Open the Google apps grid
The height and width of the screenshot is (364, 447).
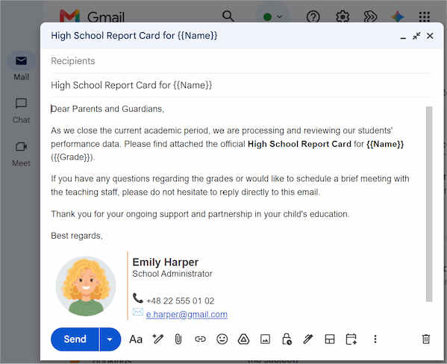coord(425,17)
